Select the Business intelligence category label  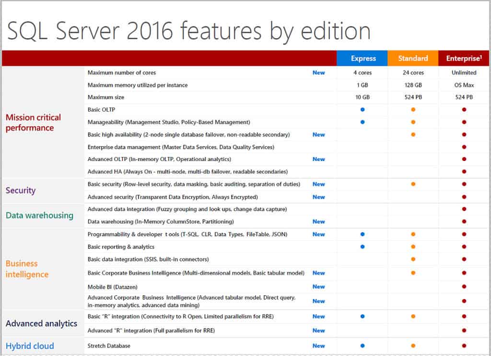tap(27, 269)
